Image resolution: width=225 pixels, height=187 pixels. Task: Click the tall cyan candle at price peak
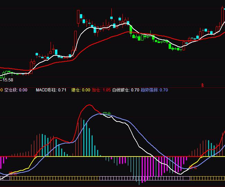point(81,16)
